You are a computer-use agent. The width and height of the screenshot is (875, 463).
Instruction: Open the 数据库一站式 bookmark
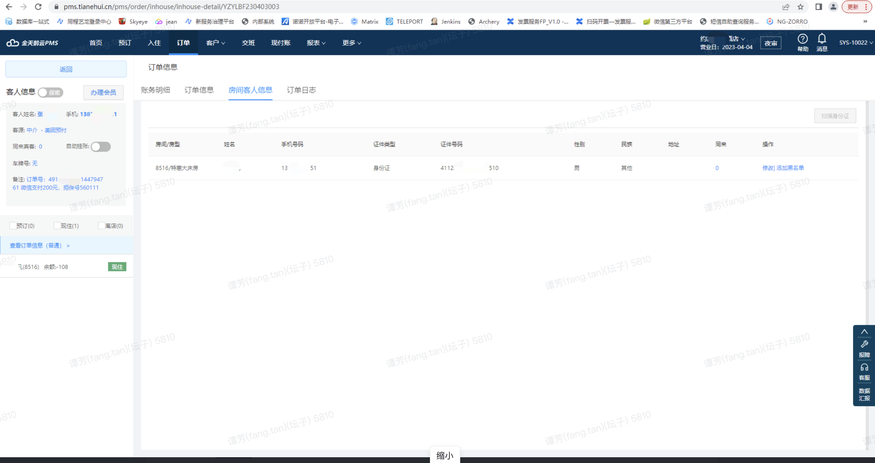[27, 22]
